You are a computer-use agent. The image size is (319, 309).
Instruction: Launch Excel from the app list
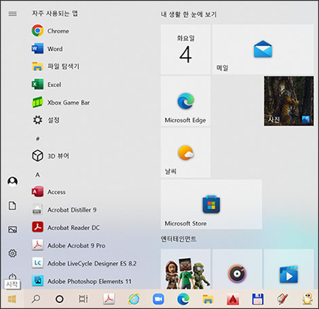pos(46,84)
